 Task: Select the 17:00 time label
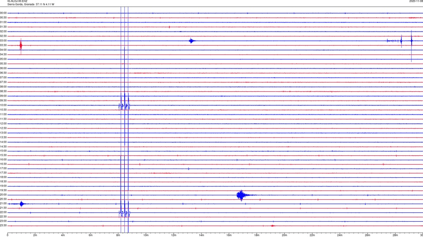click(3, 169)
